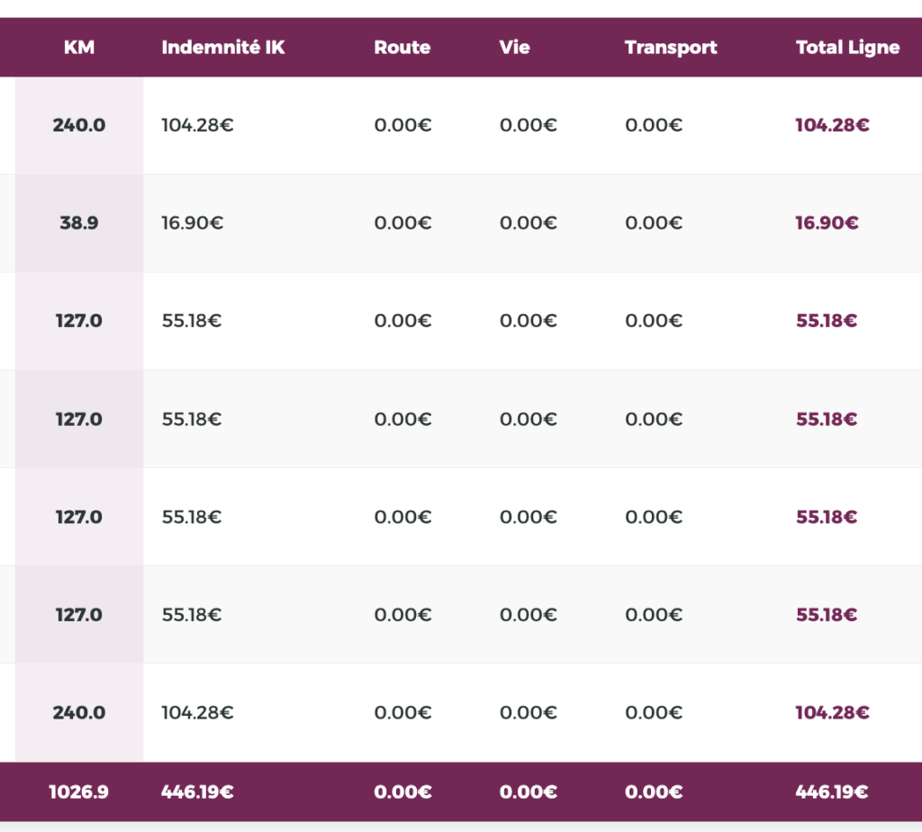Select the Transport cell in the 38.9 KM row
Image resolution: width=922 pixels, height=832 pixels.
tap(654, 223)
